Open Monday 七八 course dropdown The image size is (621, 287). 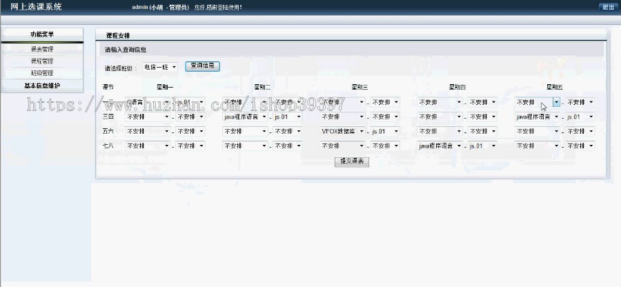(148, 146)
